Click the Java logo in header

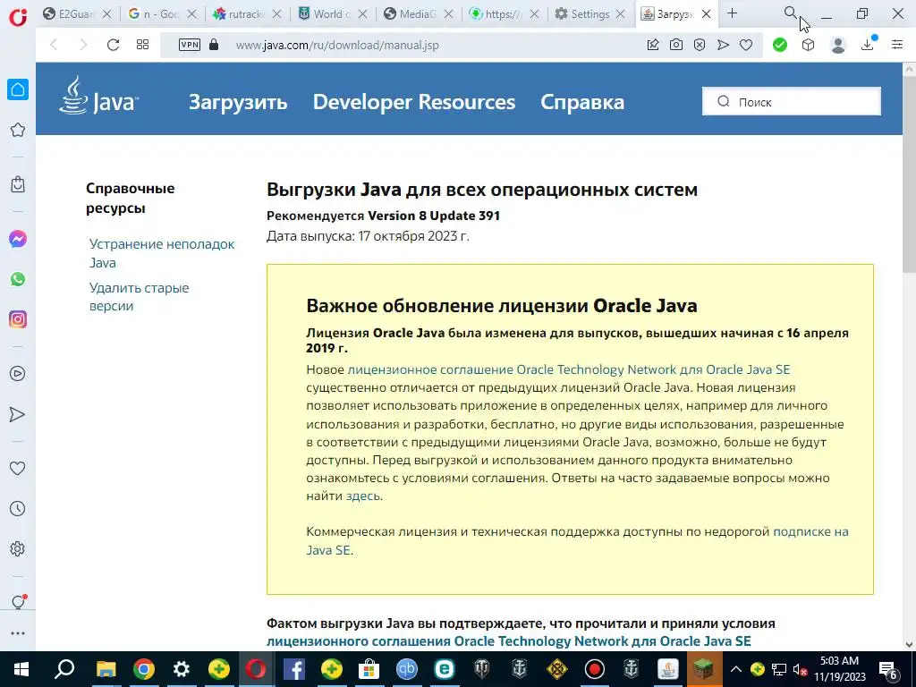coord(98,95)
